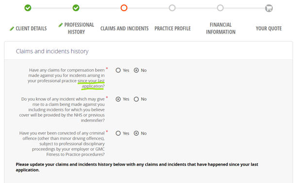Select Yes for claims for compensation question
Screen dimensions: 297x183
click(118, 70)
